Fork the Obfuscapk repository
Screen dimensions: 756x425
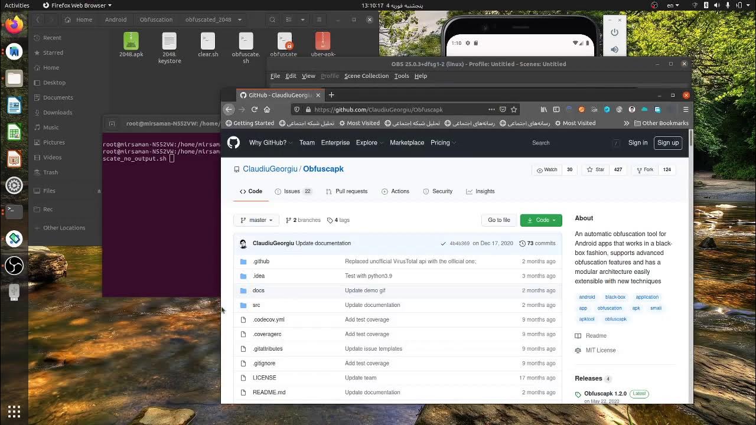[x=644, y=169]
